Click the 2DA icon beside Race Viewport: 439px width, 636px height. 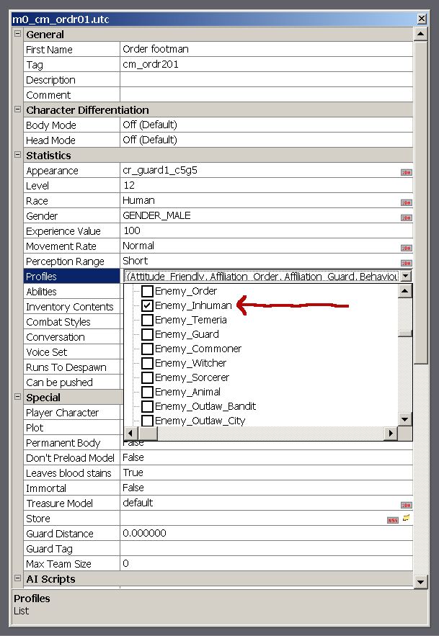pos(406,202)
